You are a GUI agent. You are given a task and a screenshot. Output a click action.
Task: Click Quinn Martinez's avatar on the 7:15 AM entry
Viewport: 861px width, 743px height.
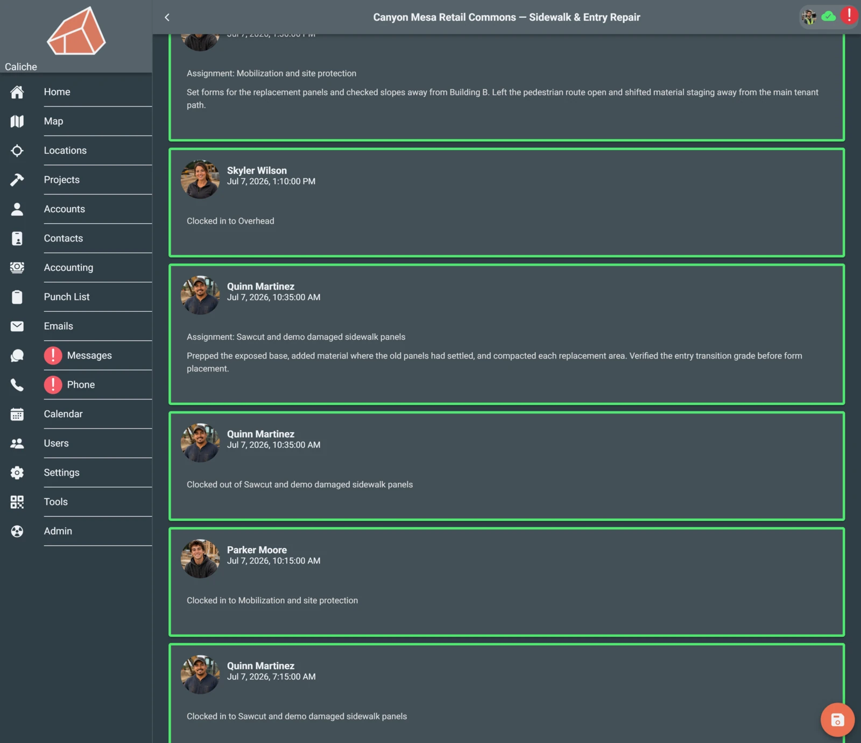(x=200, y=675)
